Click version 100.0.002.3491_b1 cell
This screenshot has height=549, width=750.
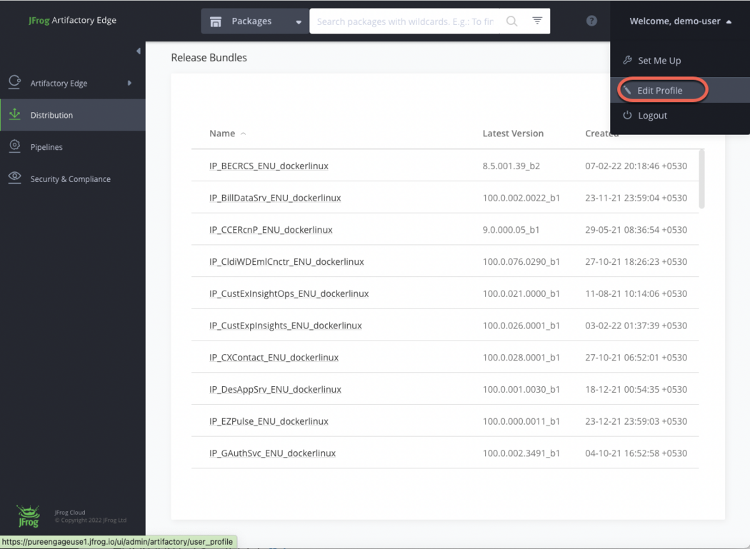click(x=521, y=453)
